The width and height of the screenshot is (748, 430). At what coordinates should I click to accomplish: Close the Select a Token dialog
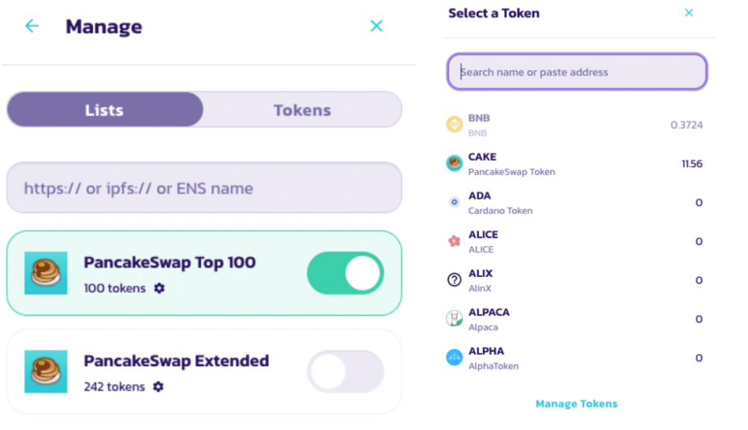pyautogui.click(x=688, y=12)
